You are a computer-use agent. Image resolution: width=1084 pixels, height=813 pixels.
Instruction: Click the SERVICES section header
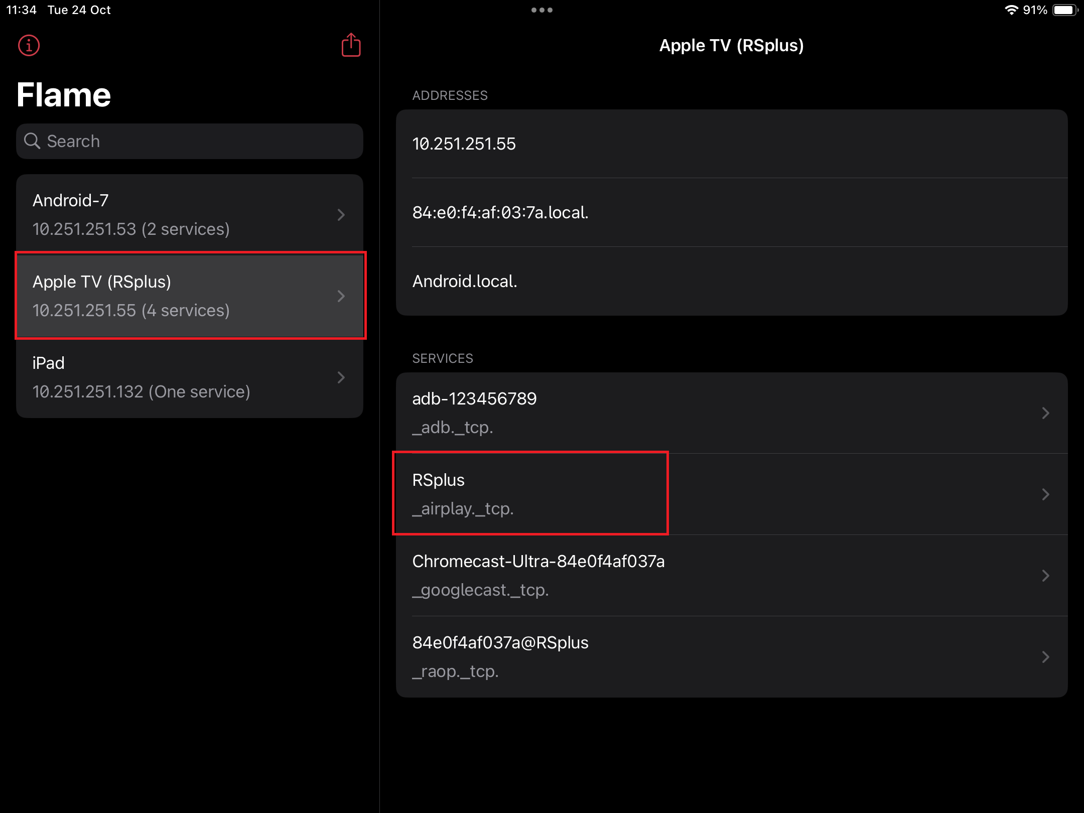[x=443, y=358]
